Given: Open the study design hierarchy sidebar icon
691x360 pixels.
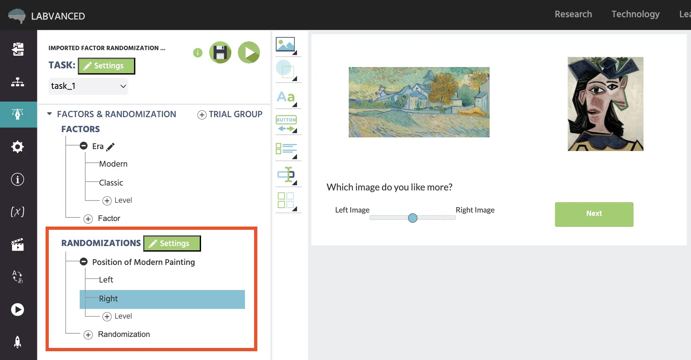Looking at the screenshot, I should click(18, 82).
